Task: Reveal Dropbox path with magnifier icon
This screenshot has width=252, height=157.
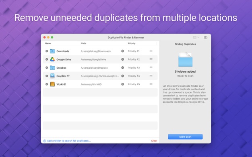Action: point(123,68)
